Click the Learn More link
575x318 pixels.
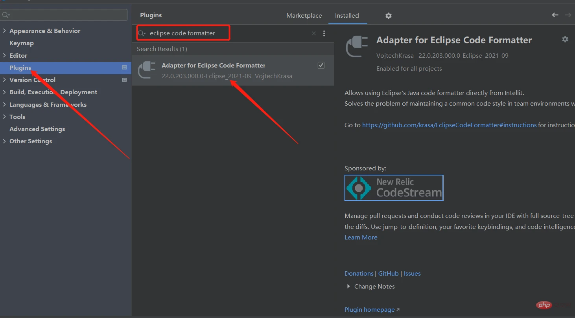click(361, 237)
